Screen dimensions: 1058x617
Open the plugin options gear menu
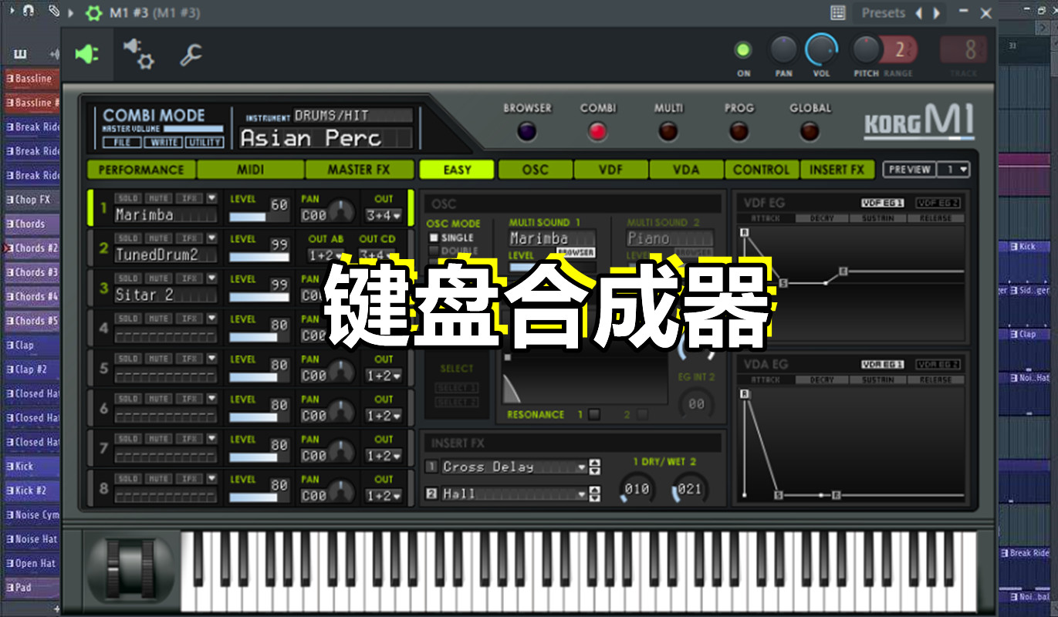point(93,13)
